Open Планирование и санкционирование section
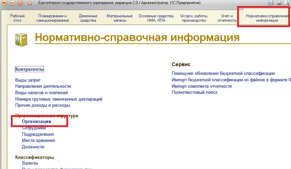Viewport: 291px width, 169px height. pyautogui.click(x=53, y=18)
